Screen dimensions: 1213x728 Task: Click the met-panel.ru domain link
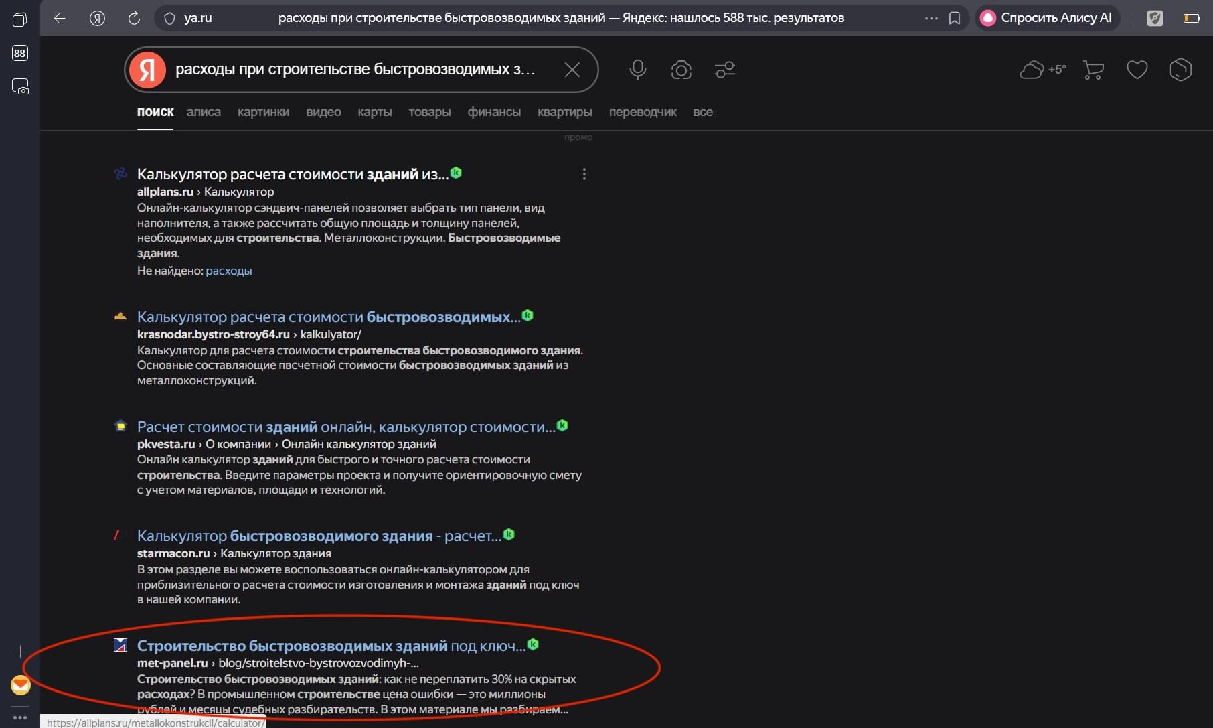(173, 663)
